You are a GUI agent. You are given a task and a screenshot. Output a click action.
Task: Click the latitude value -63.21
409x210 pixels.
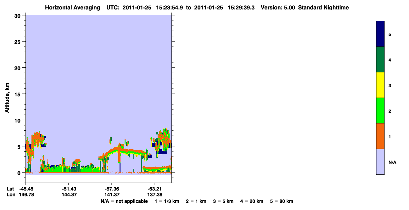tap(155, 189)
